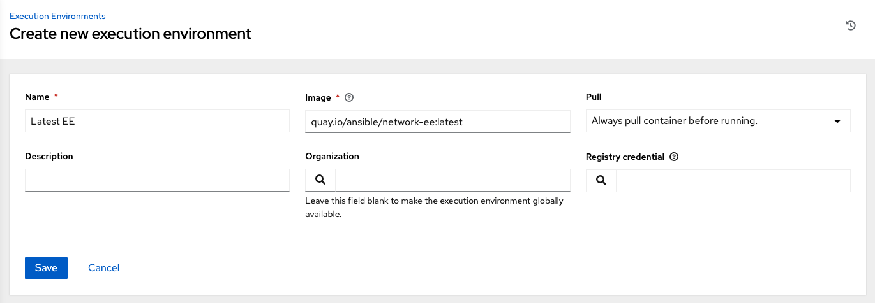This screenshot has height=303, width=875.
Task: Click the Image field label
Action: [x=318, y=97]
